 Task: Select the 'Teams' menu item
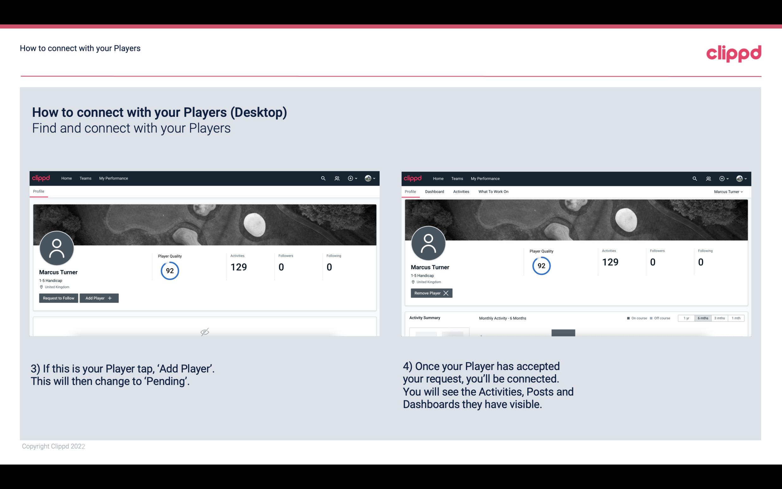point(84,178)
